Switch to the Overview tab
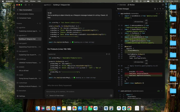 click(121, 5)
